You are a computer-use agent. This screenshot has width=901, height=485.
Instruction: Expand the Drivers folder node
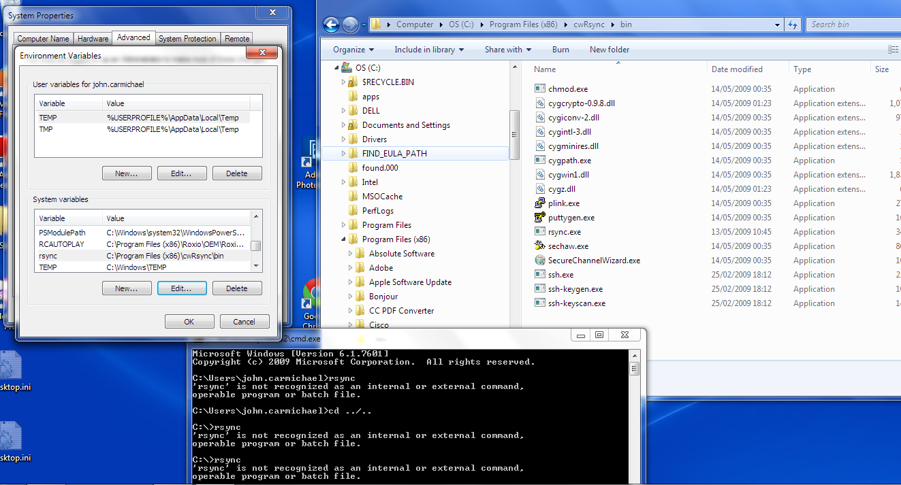pyautogui.click(x=343, y=139)
